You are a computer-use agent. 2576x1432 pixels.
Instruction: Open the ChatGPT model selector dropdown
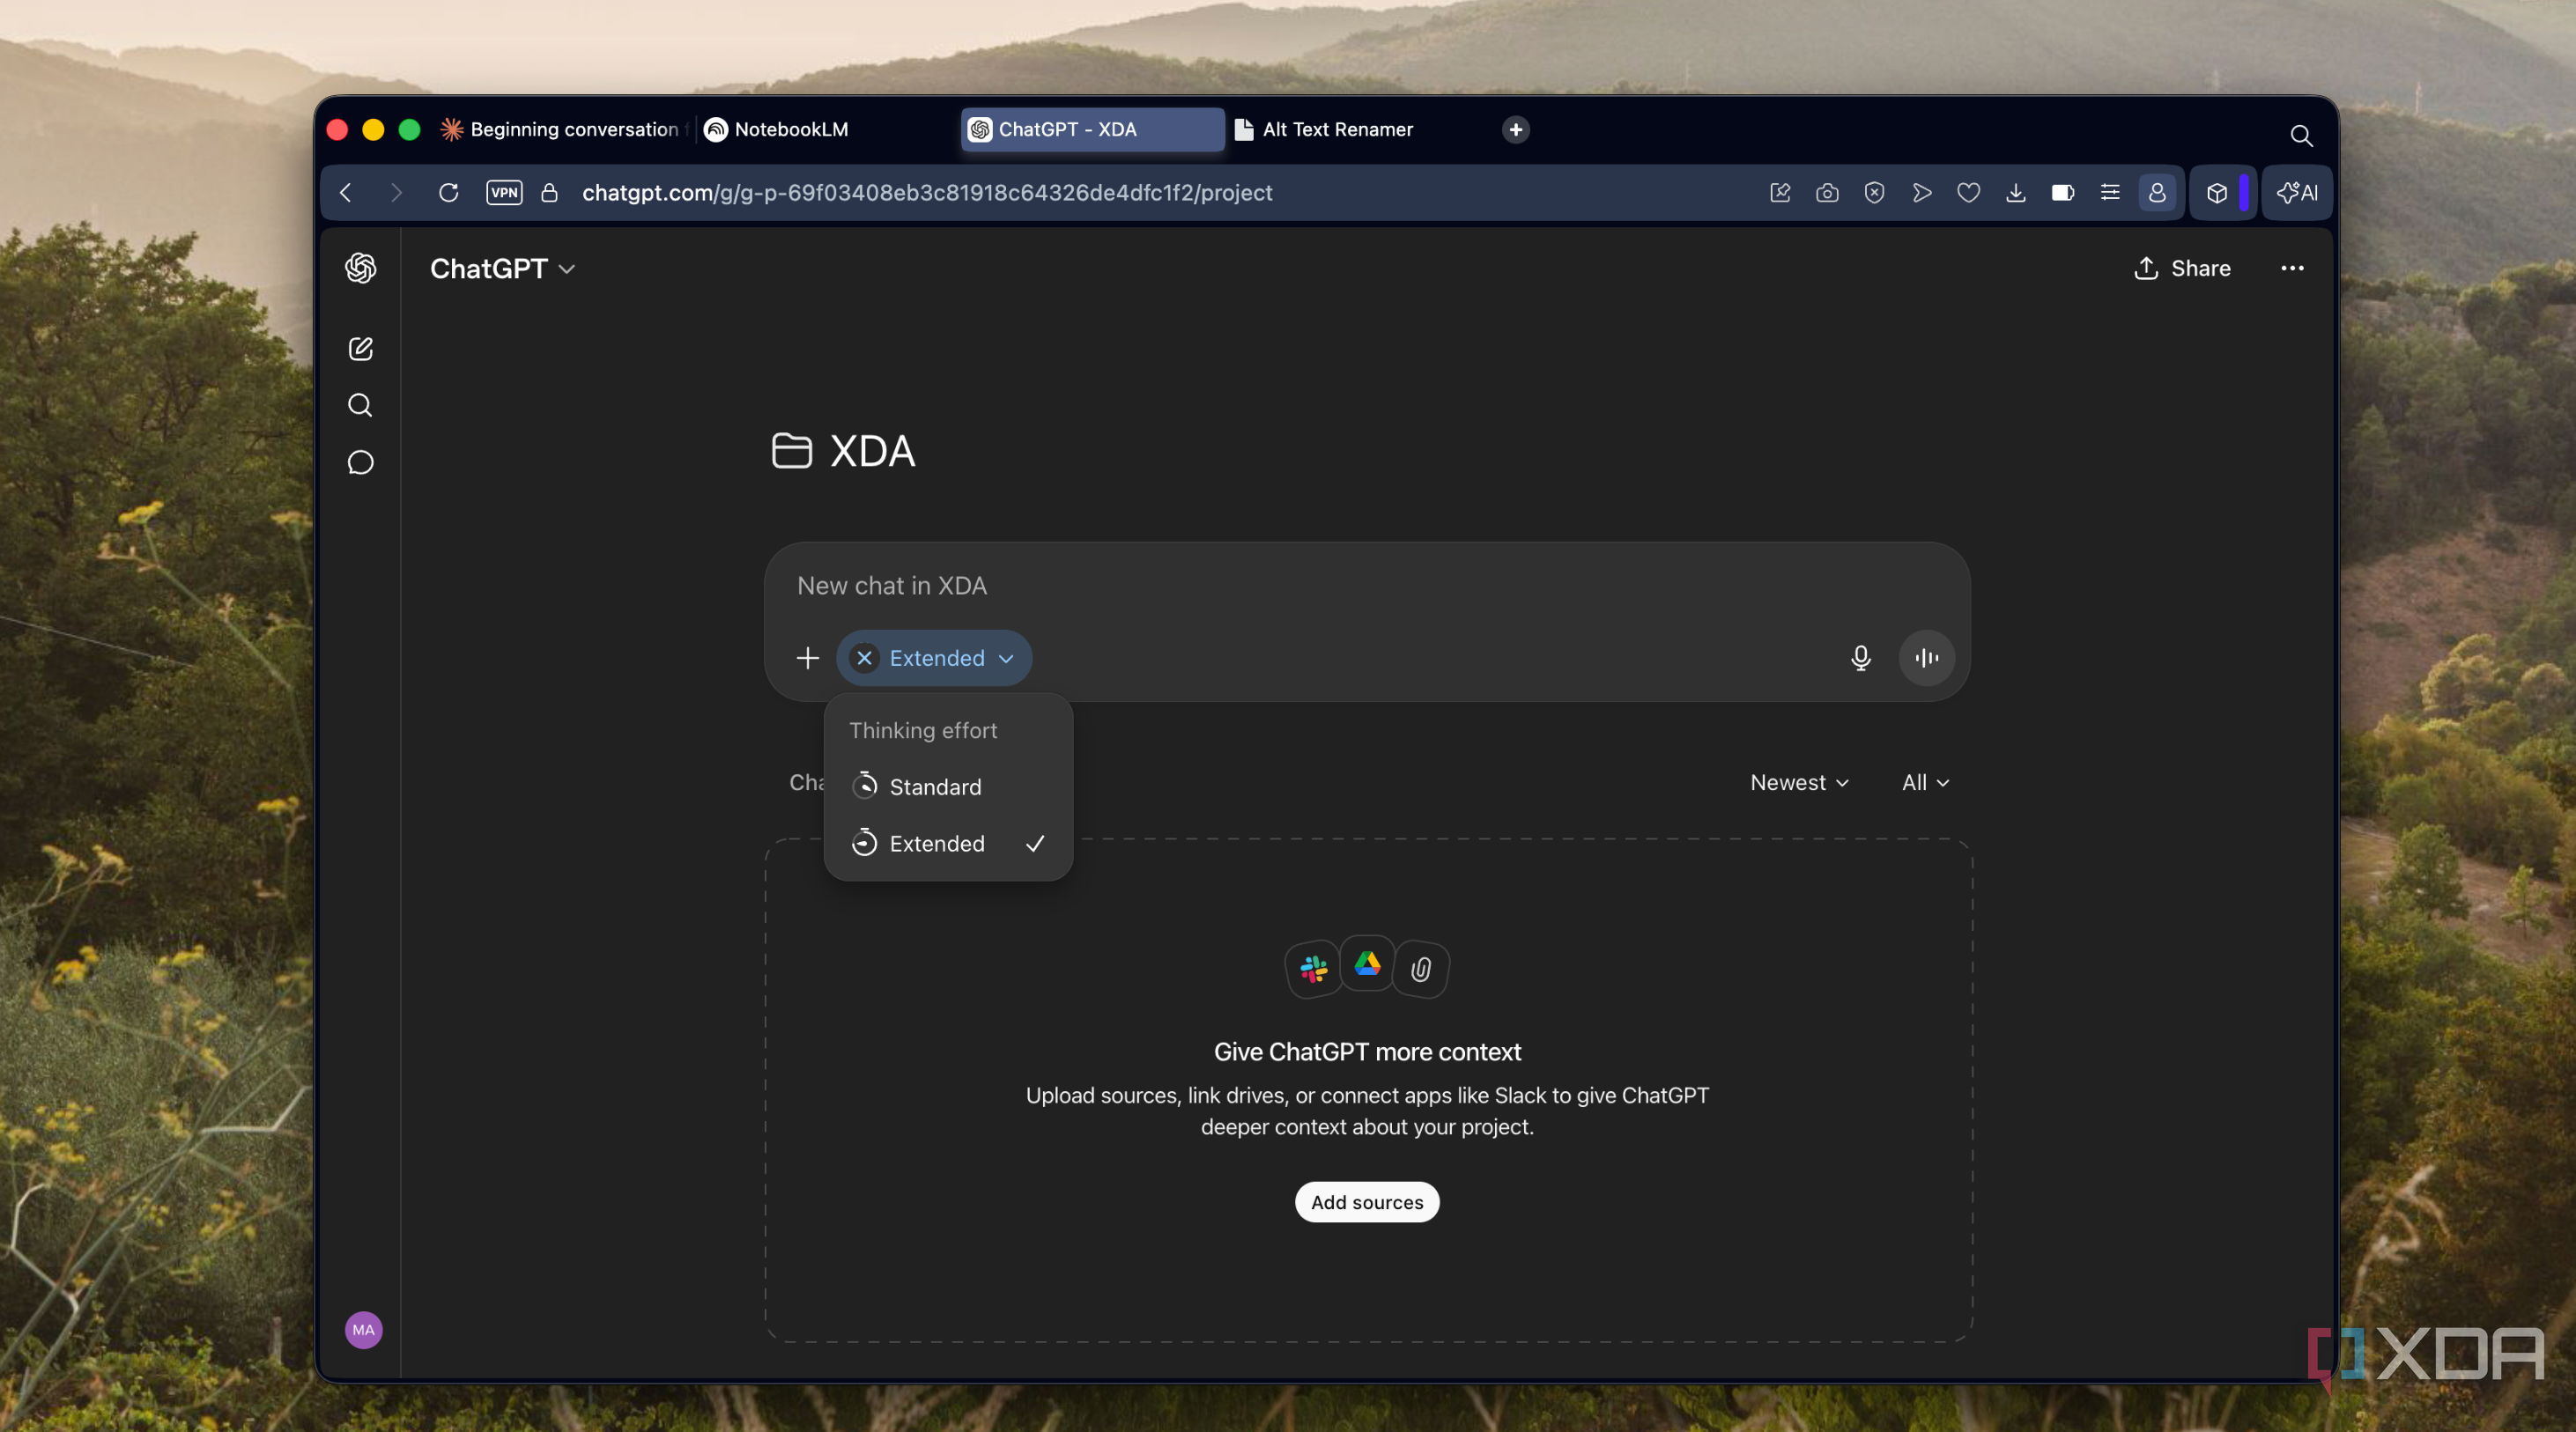(502, 269)
